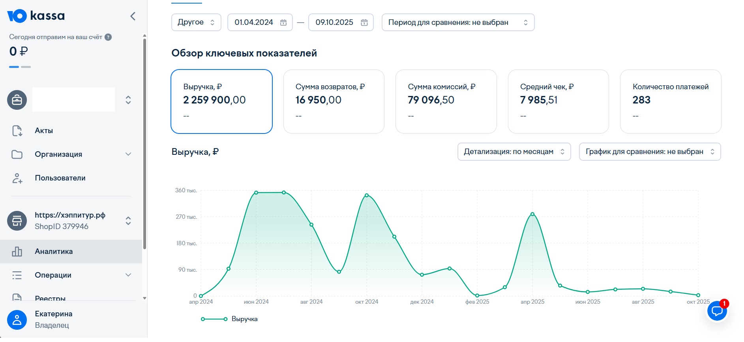Select the Сумма возвратов metric card

[334, 101]
